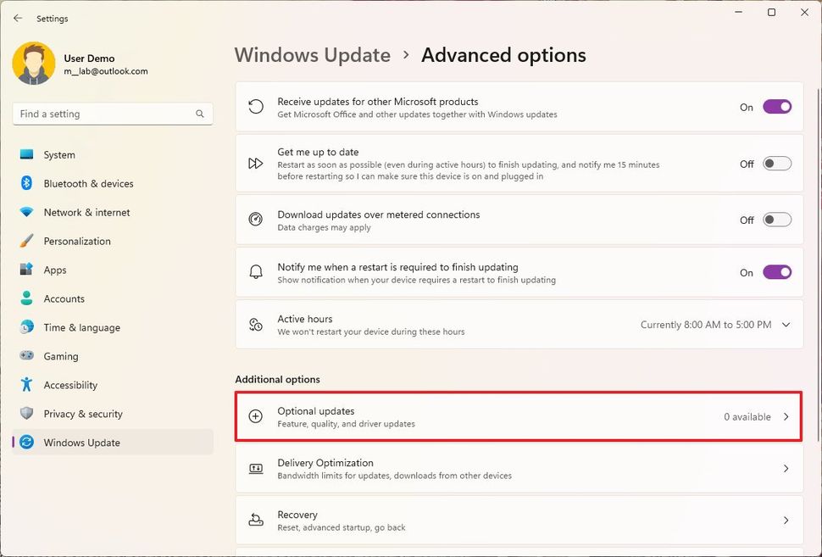Click the Recovery cloud icon
Image resolution: width=822 pixels, height=557 pixels.
255,520
